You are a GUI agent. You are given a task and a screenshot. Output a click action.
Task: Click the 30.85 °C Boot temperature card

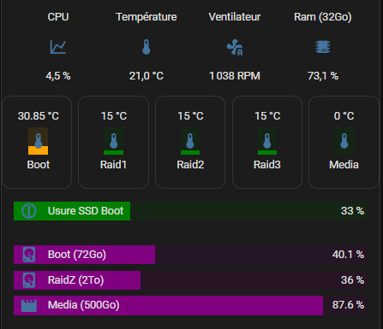[37, 142]
